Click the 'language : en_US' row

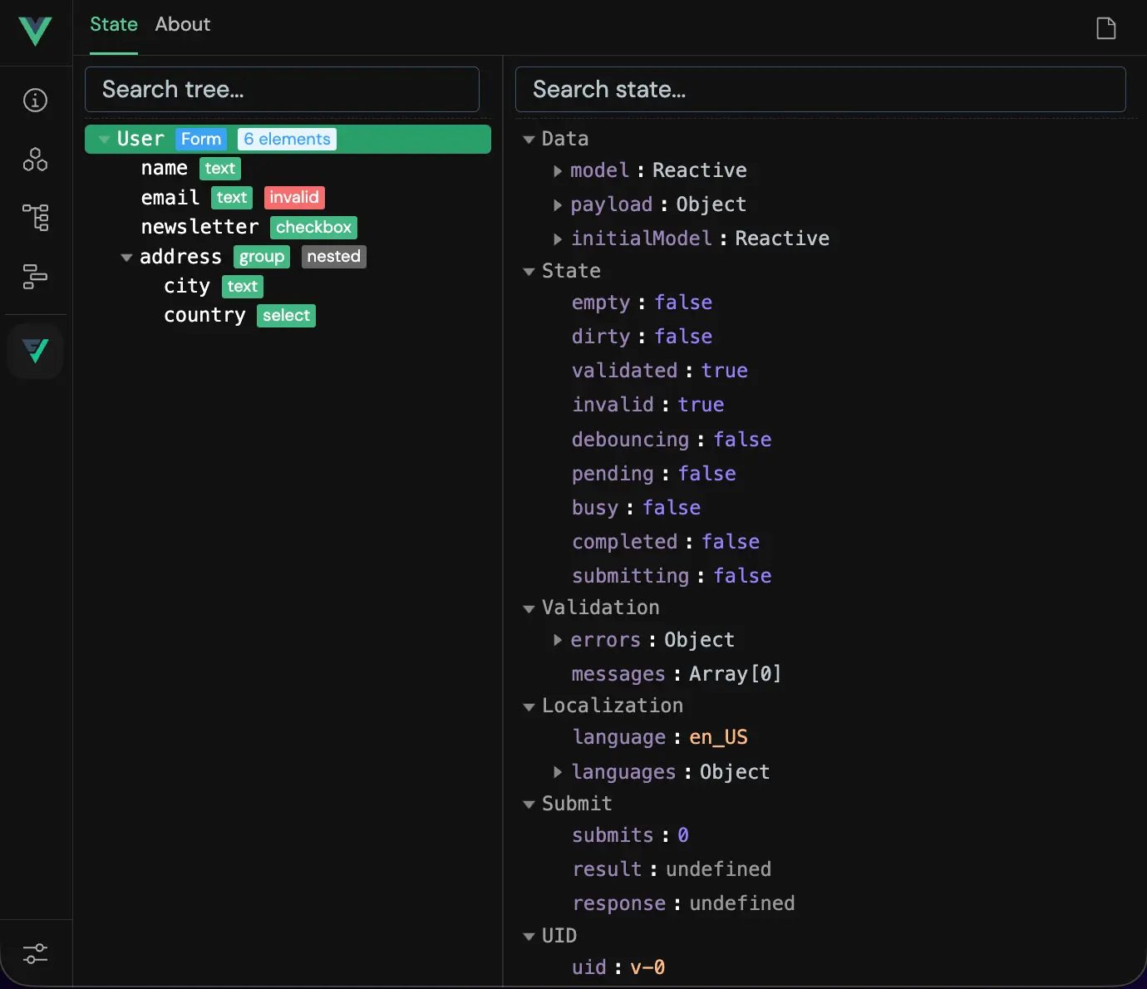coord(660,738)
